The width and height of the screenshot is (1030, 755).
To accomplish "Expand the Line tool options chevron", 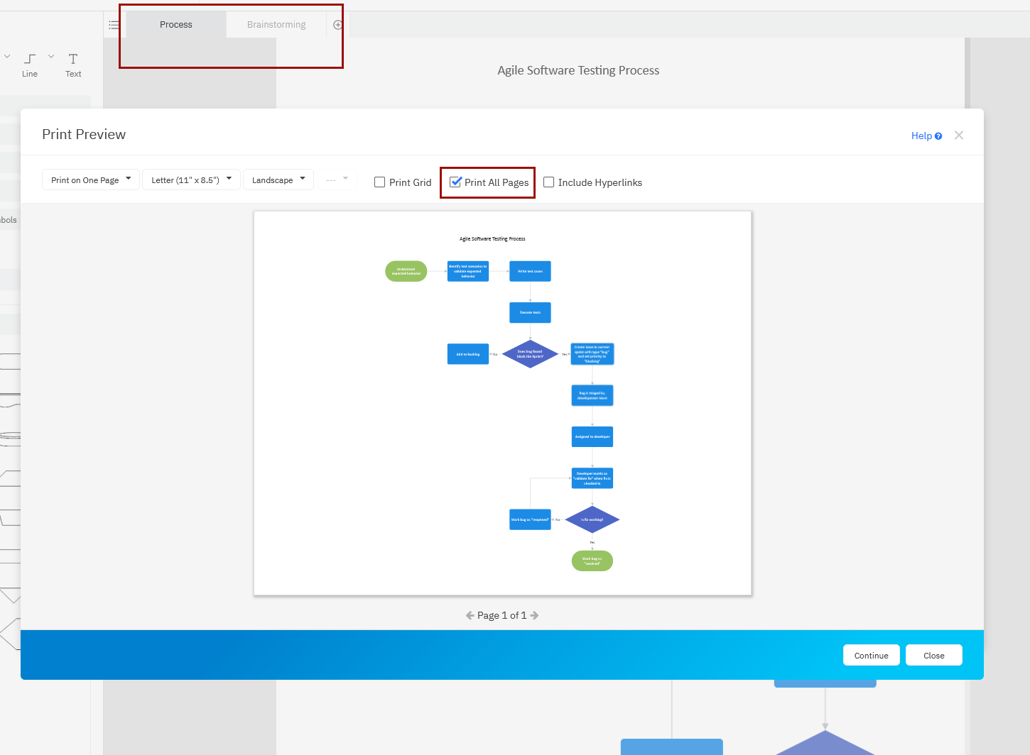I will (x=51, y=57).
